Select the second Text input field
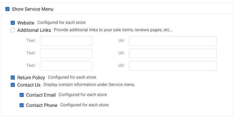This screenshot has width=234, height=117. (x=66, y=53)
